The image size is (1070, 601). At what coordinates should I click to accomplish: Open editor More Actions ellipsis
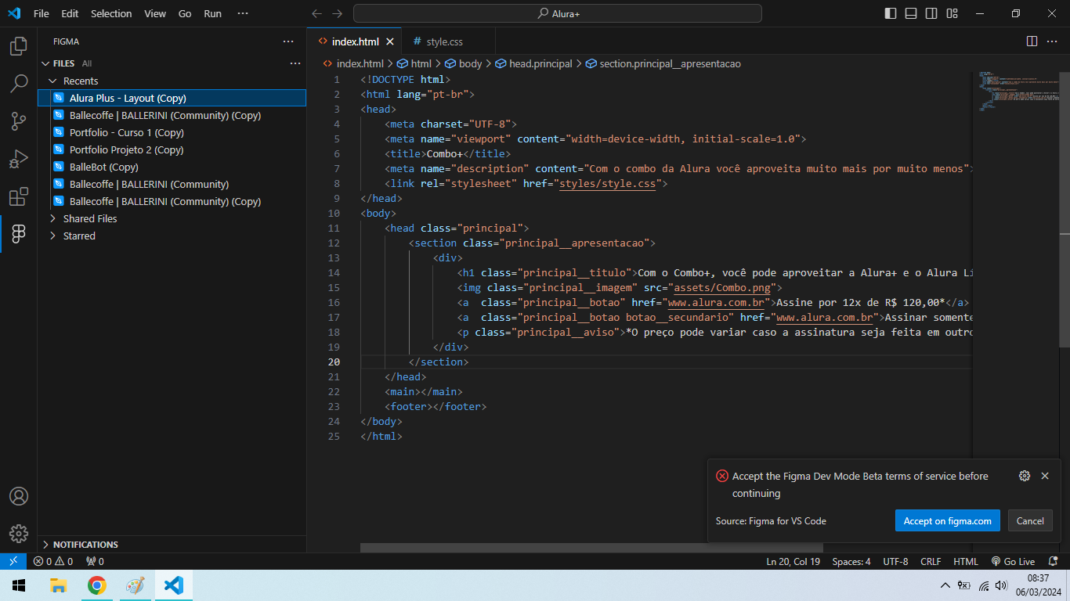pyautogui.click(x=1054, y=41)
